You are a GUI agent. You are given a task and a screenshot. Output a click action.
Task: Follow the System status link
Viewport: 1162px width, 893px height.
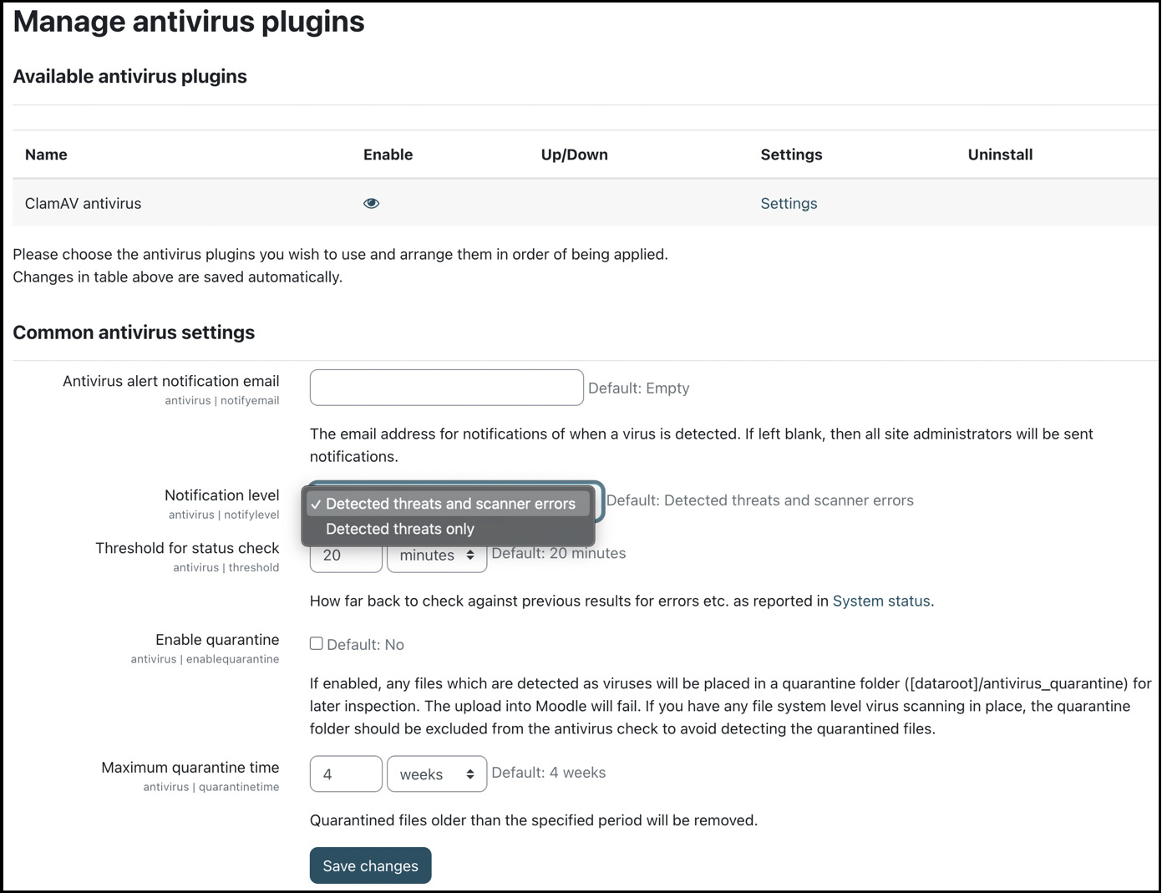881,601
